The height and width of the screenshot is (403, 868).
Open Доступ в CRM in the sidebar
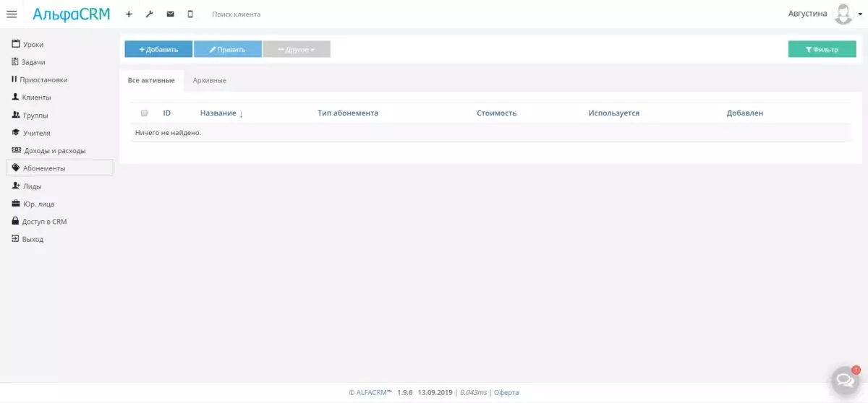coord(59,221)
